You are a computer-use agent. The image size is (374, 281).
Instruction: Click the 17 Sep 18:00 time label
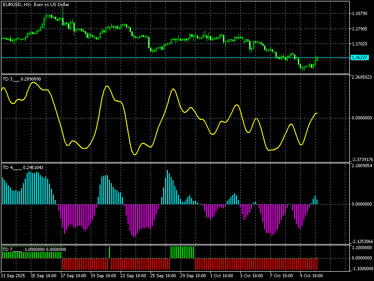tap(73, 276)
